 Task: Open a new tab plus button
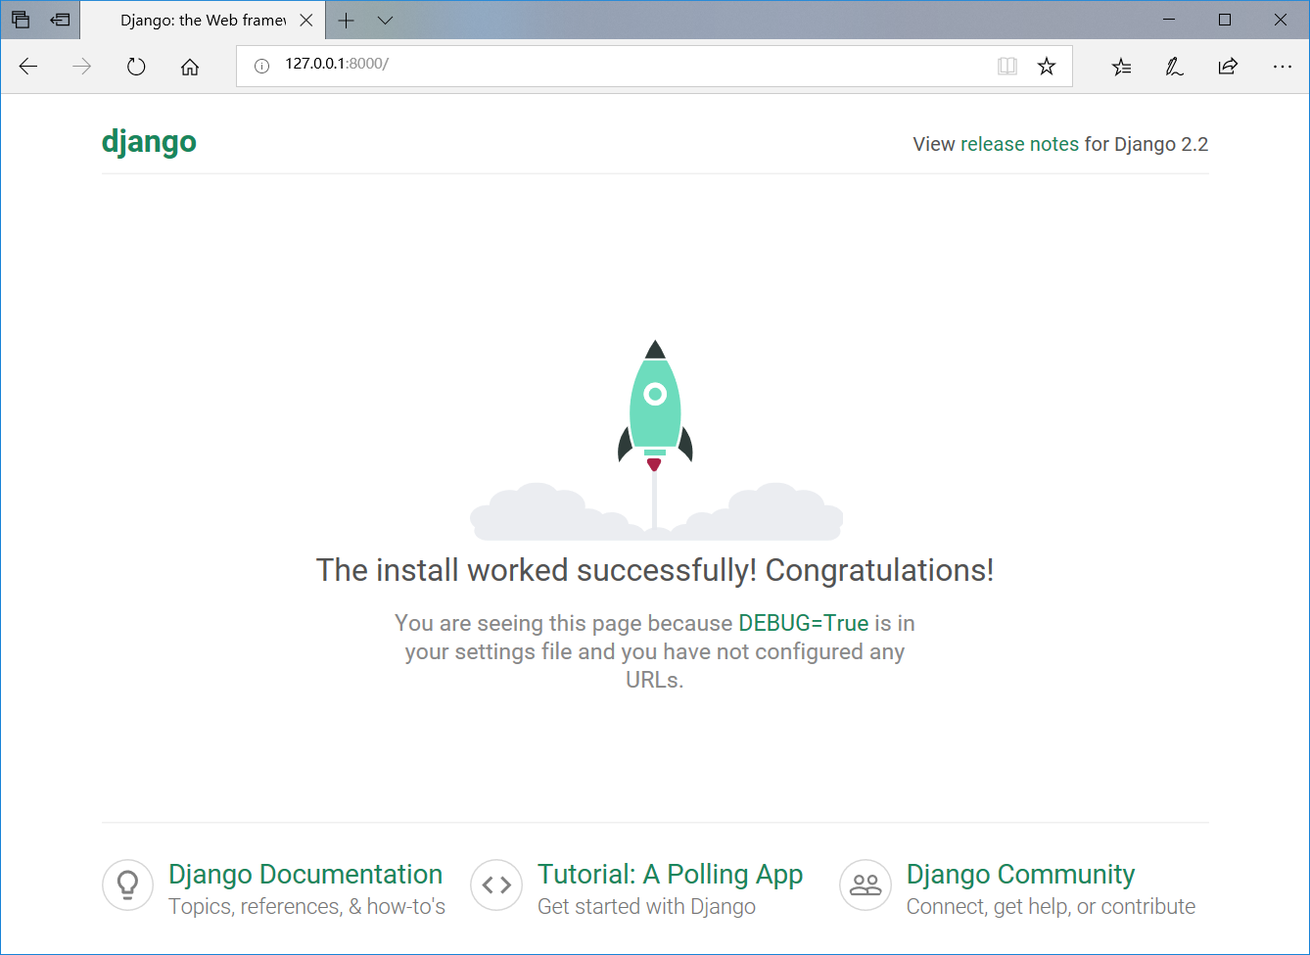coord(347,20)
